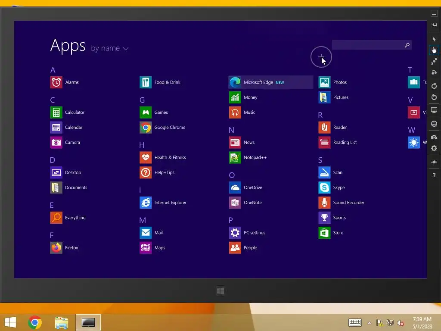Jump to letter 'M' group header
Viewport: 441px width, 331px height.
point(143,220)
